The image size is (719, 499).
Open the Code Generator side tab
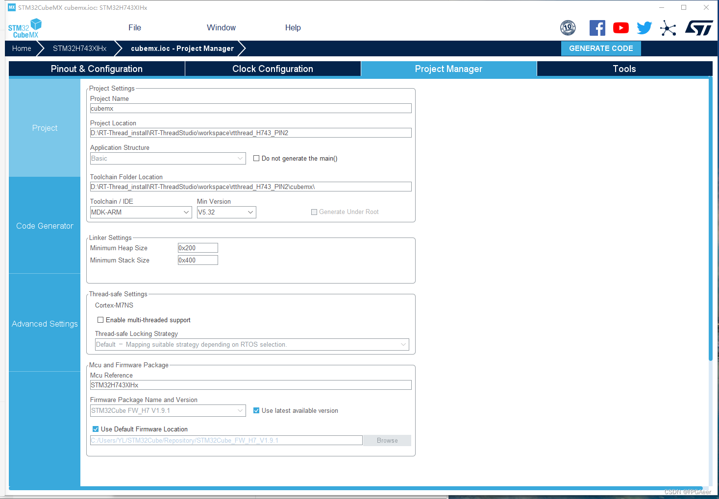pos(45,226)
